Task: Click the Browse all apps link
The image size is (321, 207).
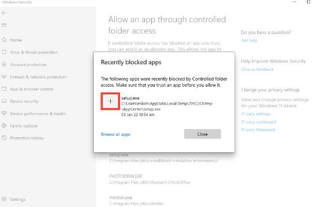Action: click(115, 134)
